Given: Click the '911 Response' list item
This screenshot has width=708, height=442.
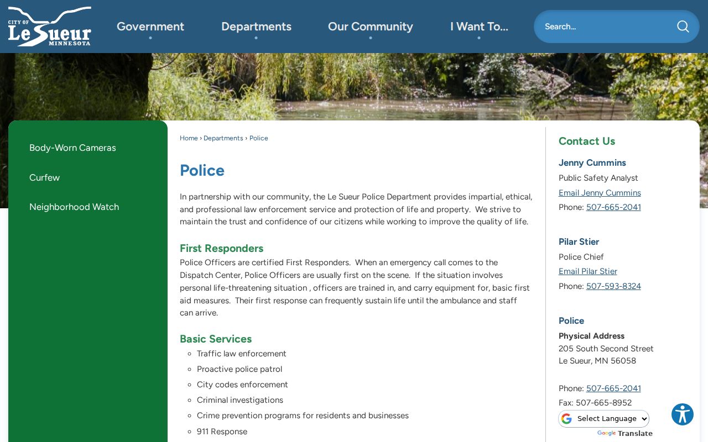Looking at the screenshot, I should (222, 432).
